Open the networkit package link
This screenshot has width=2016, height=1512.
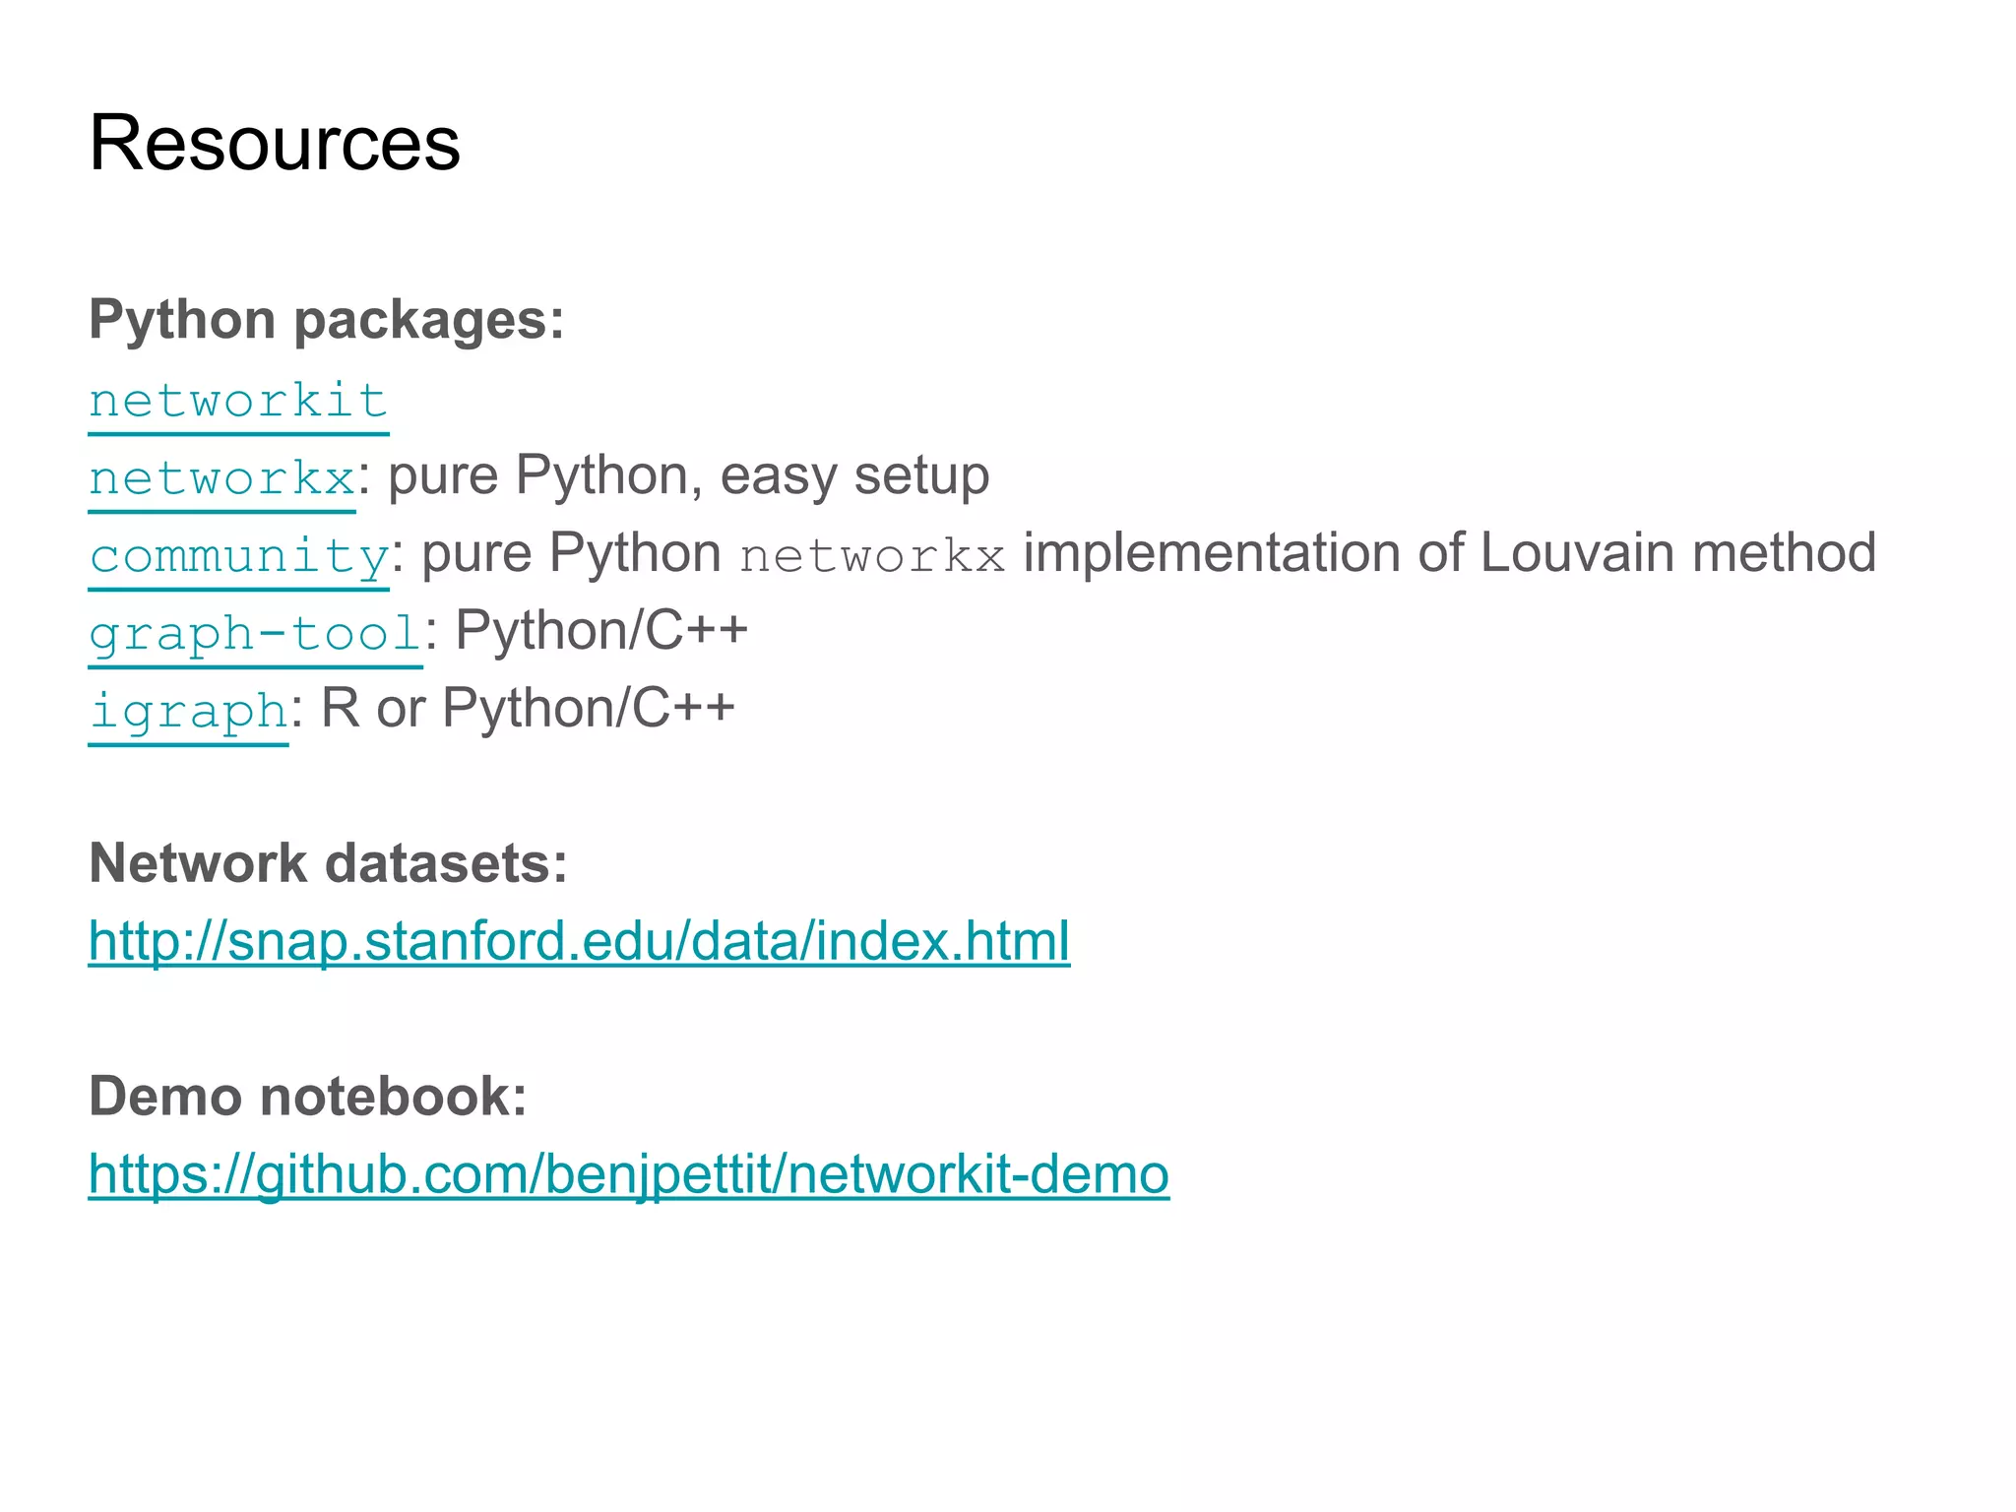(238, 402)
